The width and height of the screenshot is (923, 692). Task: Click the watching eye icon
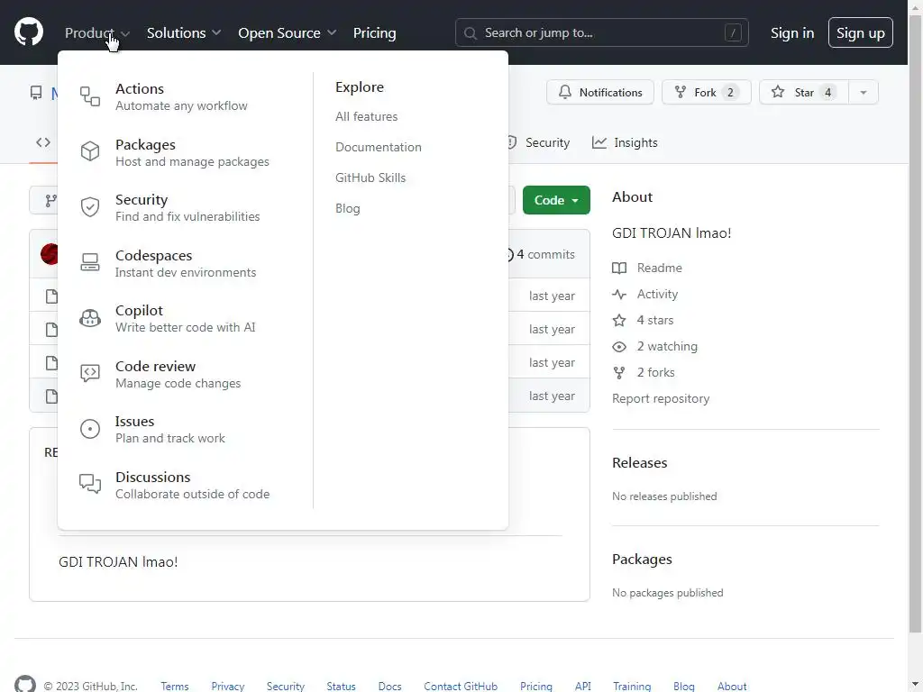(x=619, y=347)
